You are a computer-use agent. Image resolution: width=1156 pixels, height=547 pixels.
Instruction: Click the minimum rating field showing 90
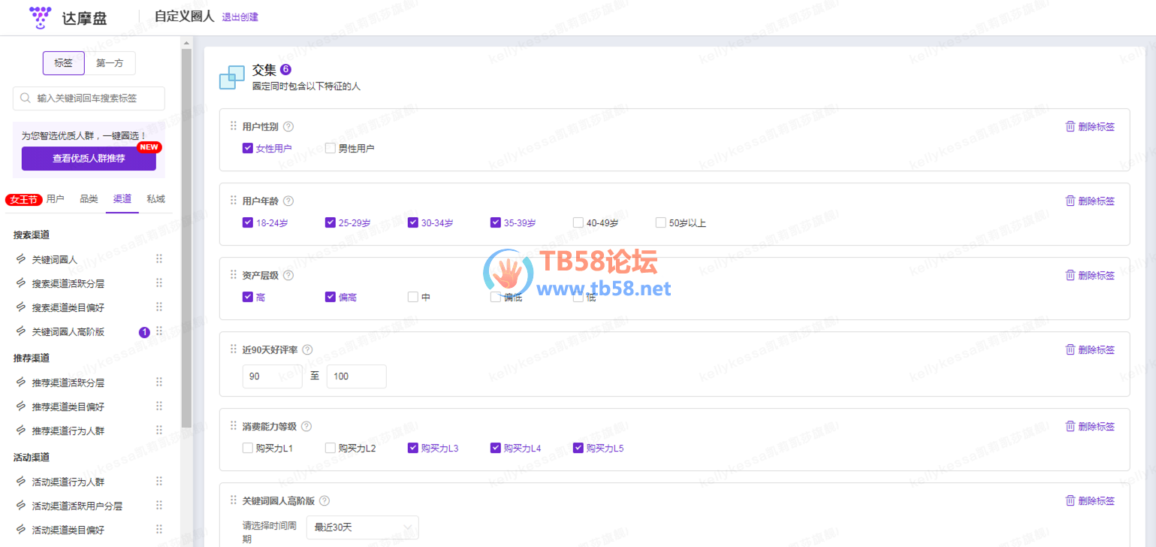[272, 376]
